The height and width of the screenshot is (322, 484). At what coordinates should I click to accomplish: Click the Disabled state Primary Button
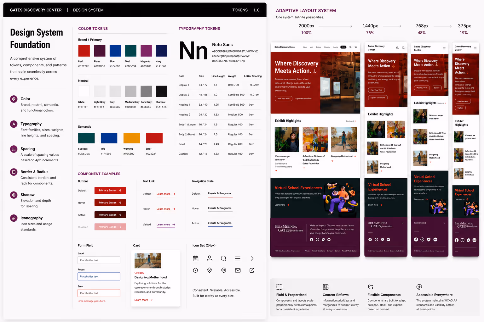point(110,227)
